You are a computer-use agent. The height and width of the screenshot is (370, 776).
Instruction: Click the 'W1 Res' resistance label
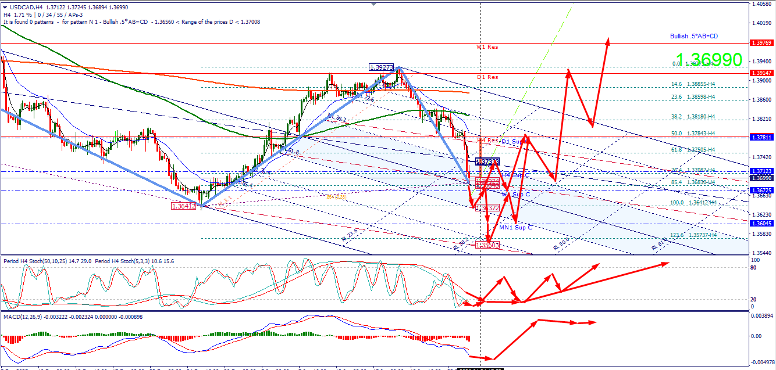(487, 47)
